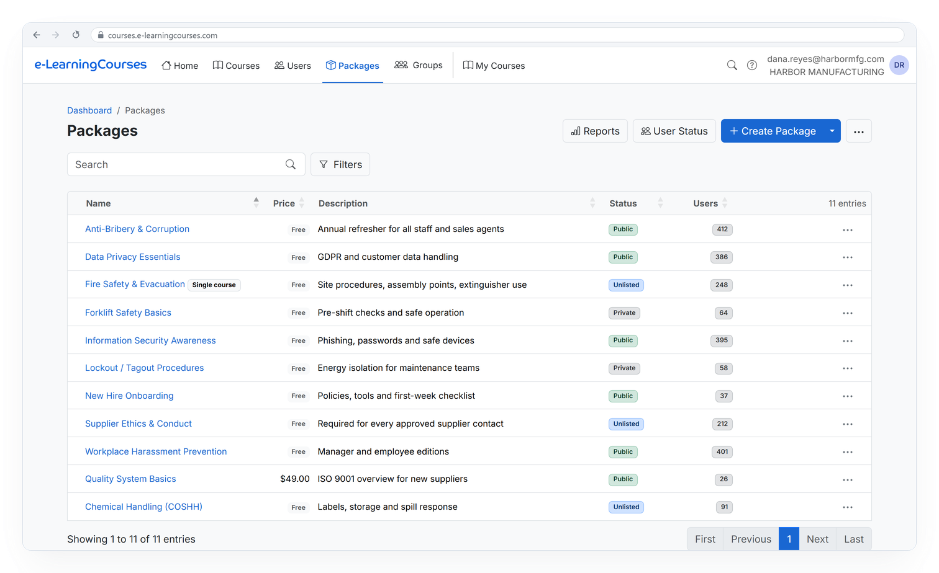Open row menu for Data Privacy Essentials
The image size is (939, 573).
pos(848,257)
